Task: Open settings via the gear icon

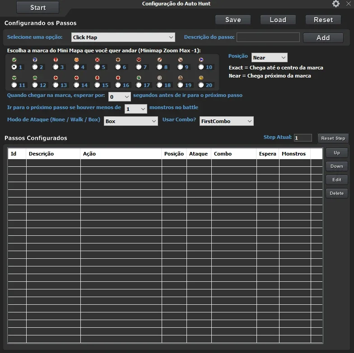Action: (336, 4)
